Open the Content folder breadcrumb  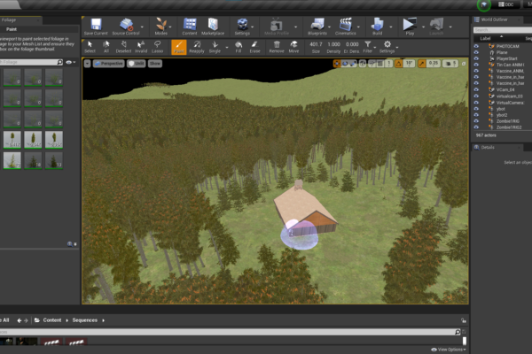coord(52,320)
